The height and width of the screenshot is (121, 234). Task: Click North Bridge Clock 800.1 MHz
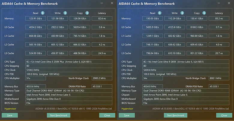[219, 78]
